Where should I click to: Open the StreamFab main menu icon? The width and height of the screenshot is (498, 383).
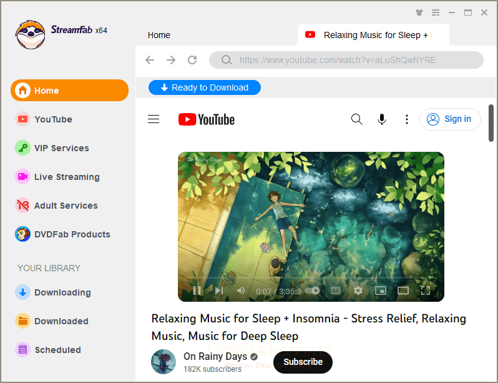coord(436,12)
